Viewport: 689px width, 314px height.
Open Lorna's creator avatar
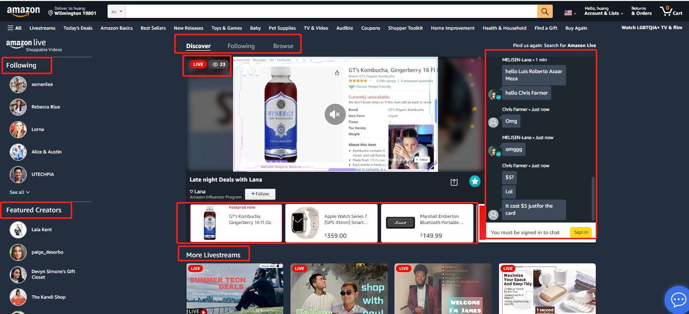18,129
